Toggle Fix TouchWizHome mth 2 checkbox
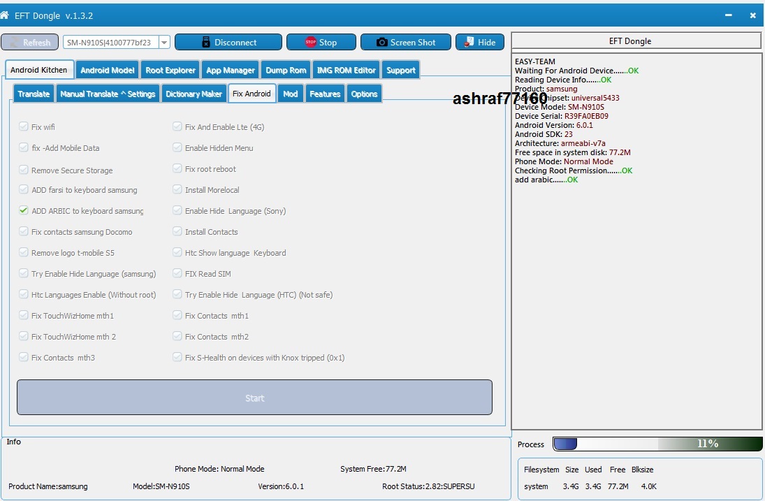 [24, 336]
